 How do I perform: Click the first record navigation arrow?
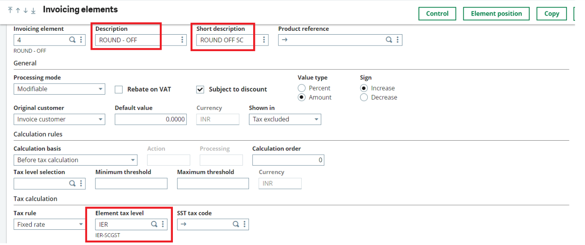coord(10,10)
